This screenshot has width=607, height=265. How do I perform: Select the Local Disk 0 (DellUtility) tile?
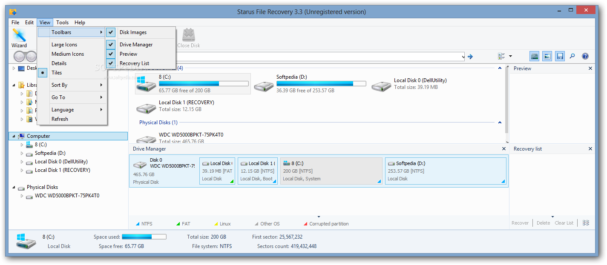coord(409,84)
